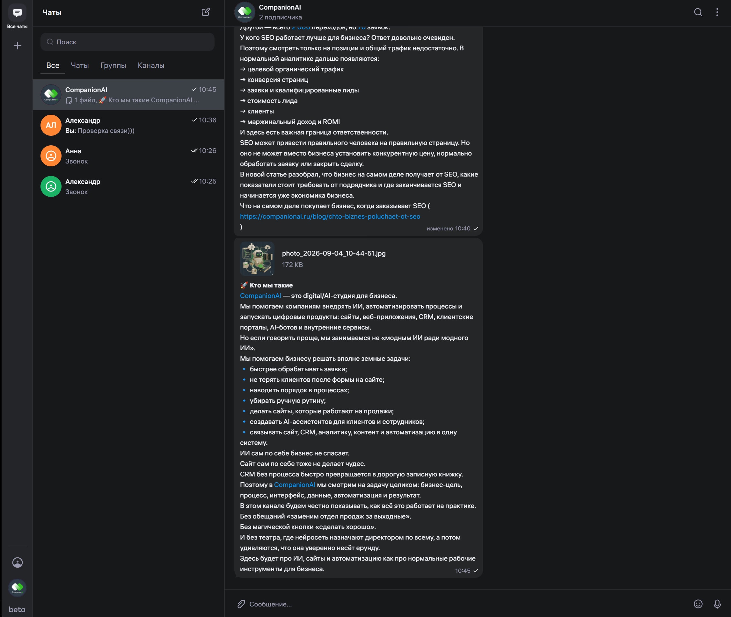This screenshot has width=731, height=617.
Task: Click the 2 подписчика subscriber count
Action: point(280,17)
